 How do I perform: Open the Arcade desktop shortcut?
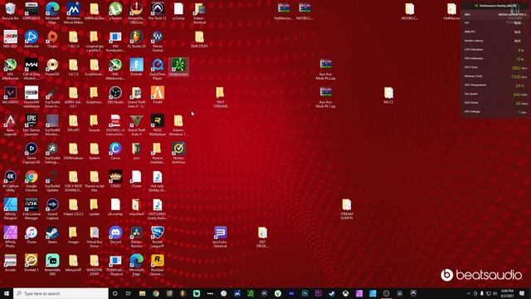(10, 262)
